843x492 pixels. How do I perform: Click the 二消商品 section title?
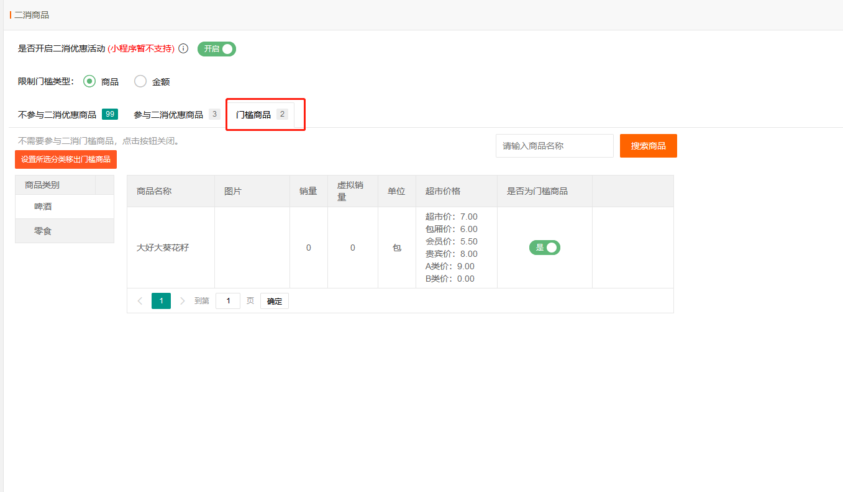tap(32, 15)
